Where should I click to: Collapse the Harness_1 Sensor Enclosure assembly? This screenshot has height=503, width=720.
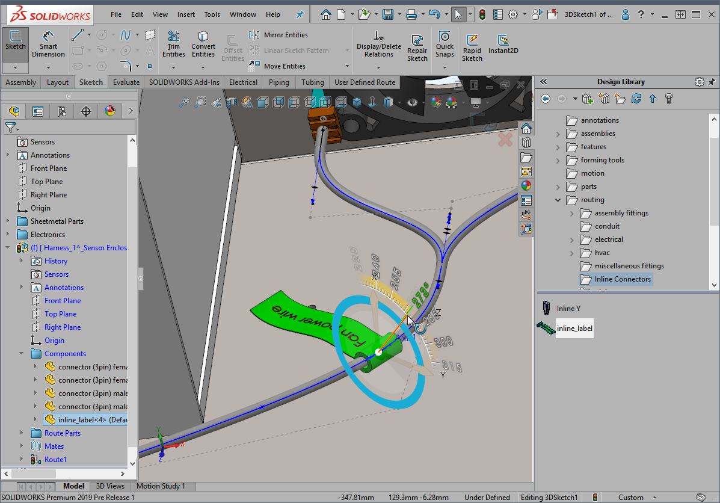tap(8, 248)
